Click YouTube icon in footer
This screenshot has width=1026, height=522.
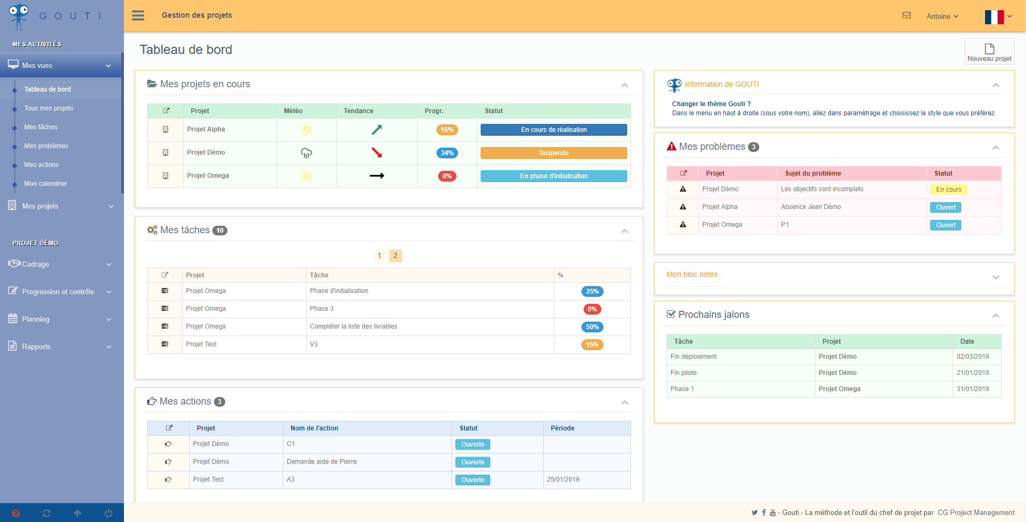tap(773, 513)
